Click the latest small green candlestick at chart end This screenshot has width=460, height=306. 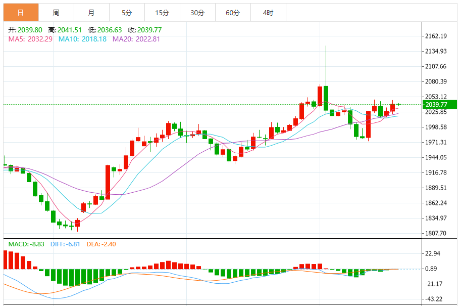[x=399, y=104]
